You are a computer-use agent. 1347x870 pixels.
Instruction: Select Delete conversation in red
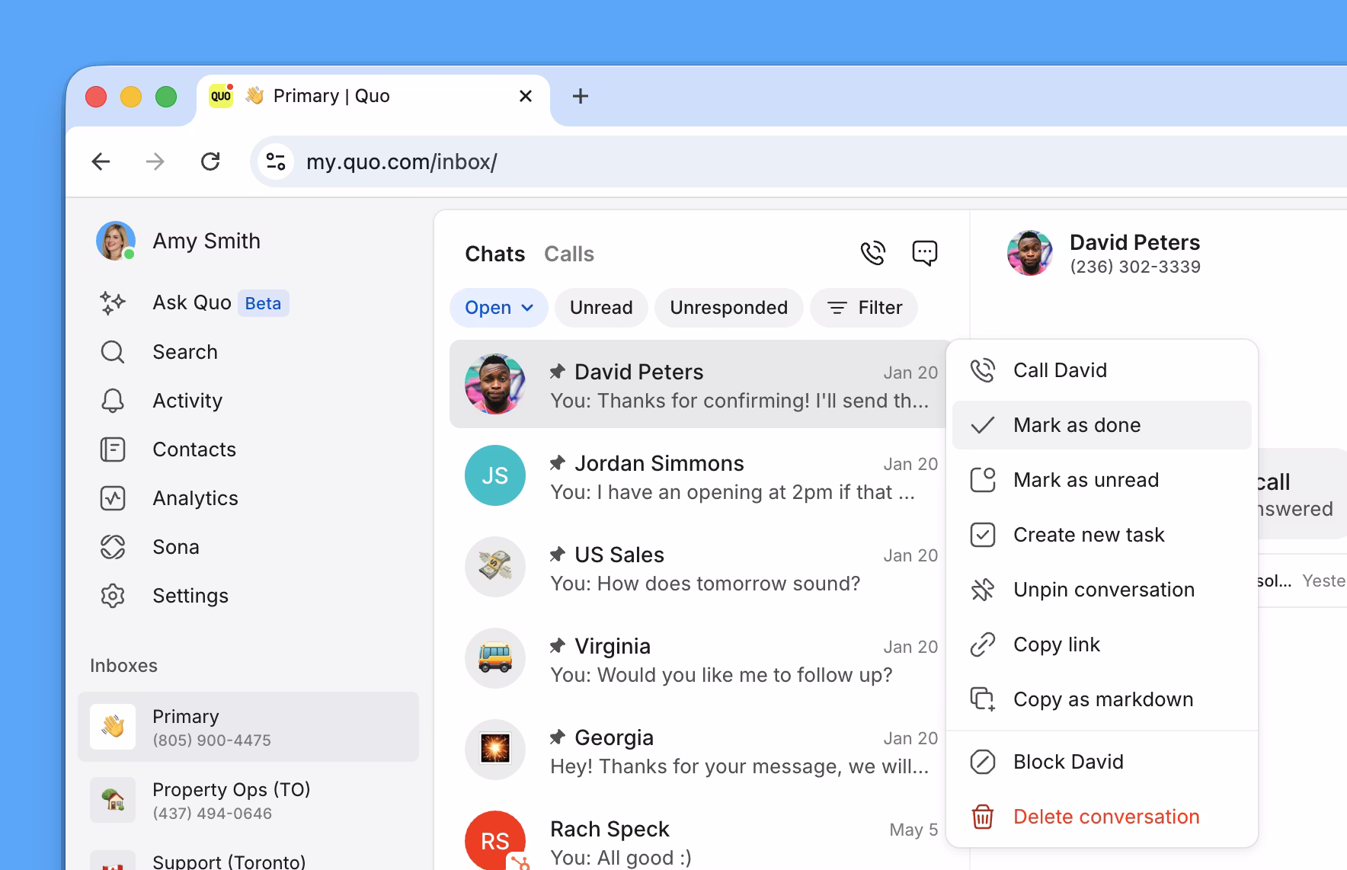point(1102,817)
